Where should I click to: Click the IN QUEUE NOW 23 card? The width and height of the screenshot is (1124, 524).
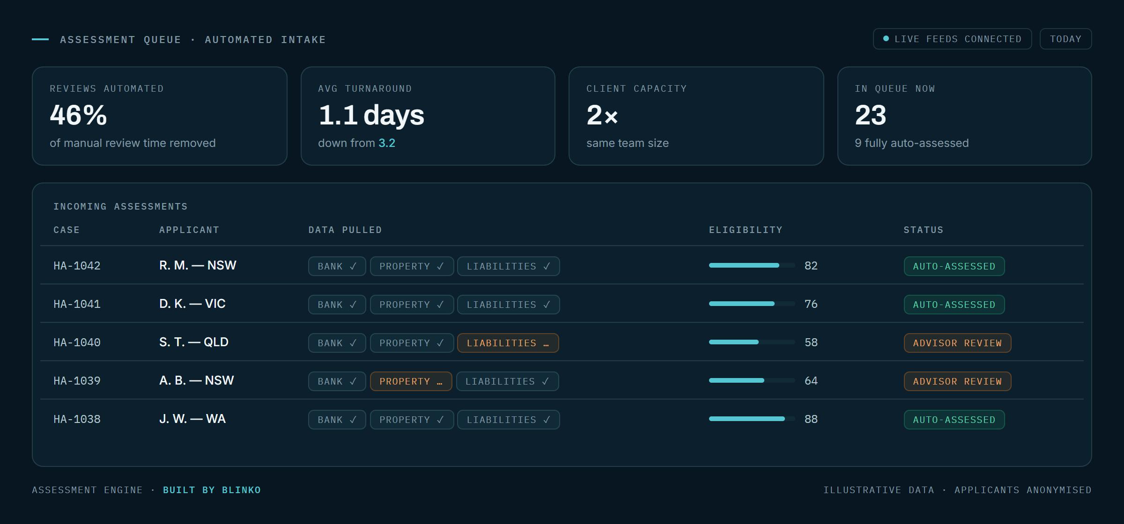(x=965, y=116)
